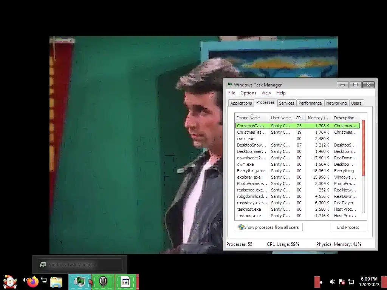Click the Windows Task Manager taskbar preview
The image size is (387, 290).
[80, 265]
